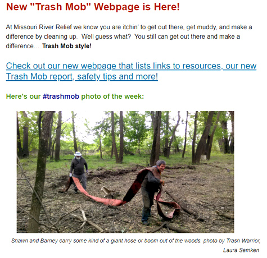
Task: Click the #trashmob hashtag text
Action: click(x=61, y=96)
